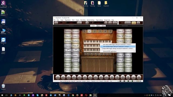The height and width of the screenshot is (97, 173).
Task: Launch Microsoft Edge from the taskbar
Action: click(68, 95)
